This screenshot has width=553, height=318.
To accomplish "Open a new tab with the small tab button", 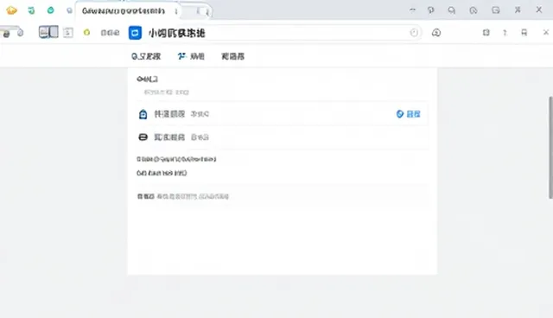I will [203, 11].
